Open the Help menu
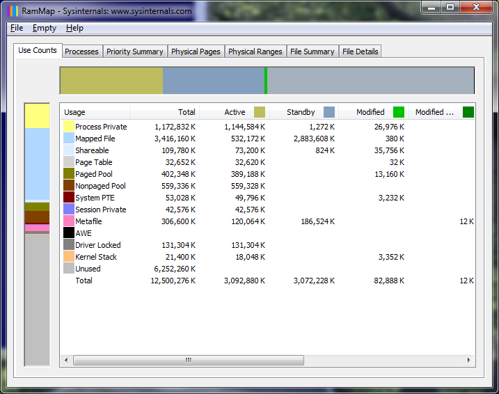The image size is (499, 394). click(74, 28)
